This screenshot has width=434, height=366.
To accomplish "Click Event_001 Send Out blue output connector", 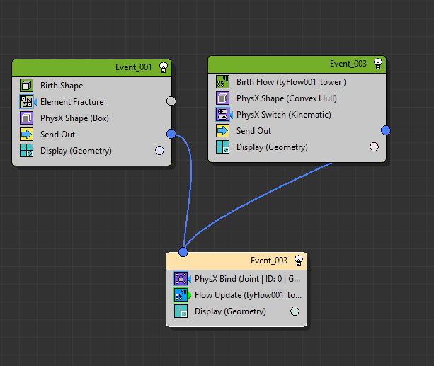I will [x=171, y=134].
